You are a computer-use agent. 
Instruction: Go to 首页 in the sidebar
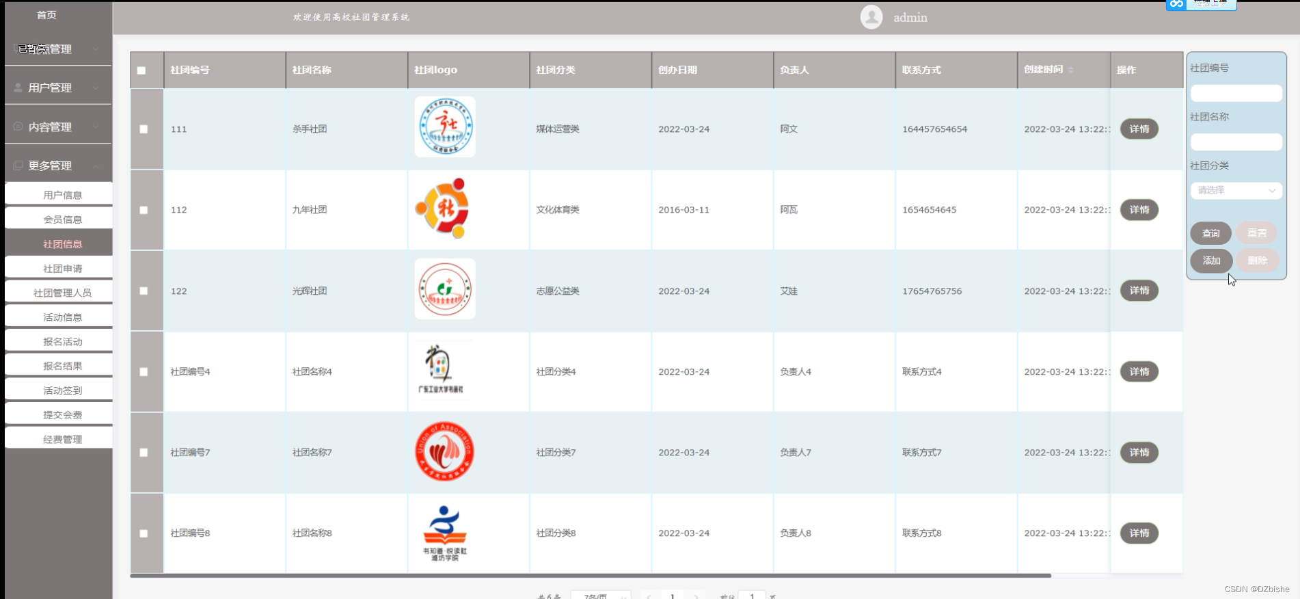46,15
